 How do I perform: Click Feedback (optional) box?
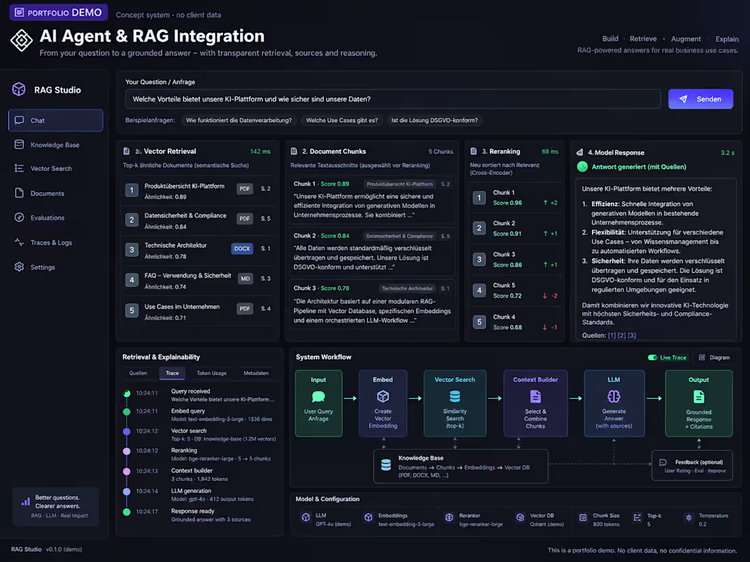692,465
